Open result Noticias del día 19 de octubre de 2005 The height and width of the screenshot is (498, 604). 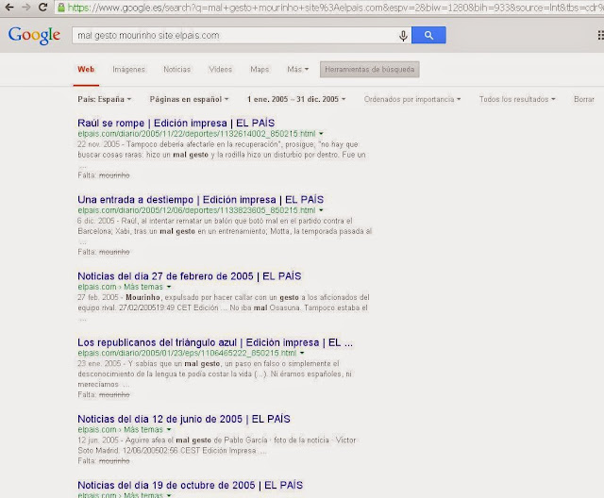coord(191,486)
